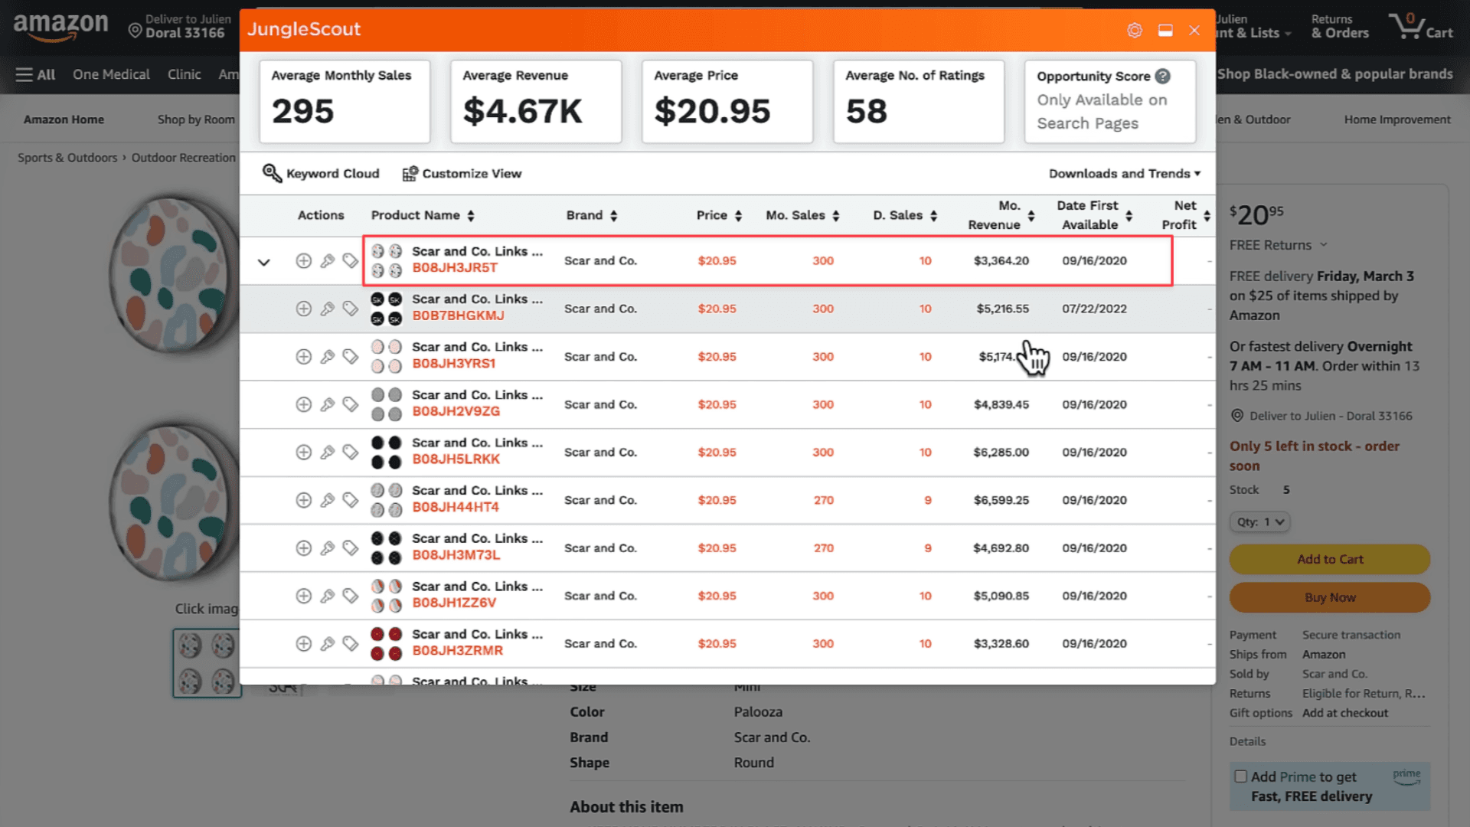
Task: Open the Amazon Cart icon
Action: pos(1422,26)
